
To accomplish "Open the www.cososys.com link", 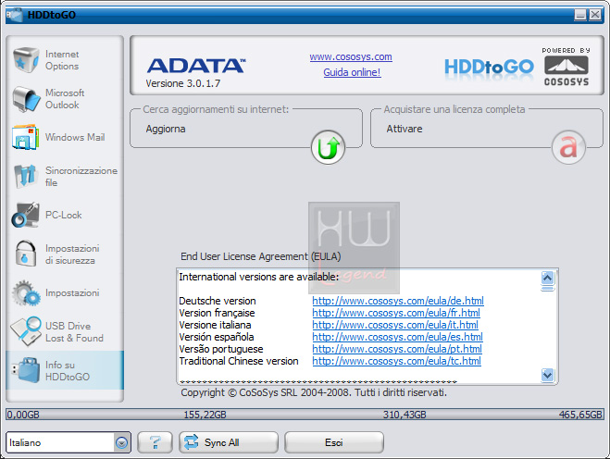I will (351, 56).
